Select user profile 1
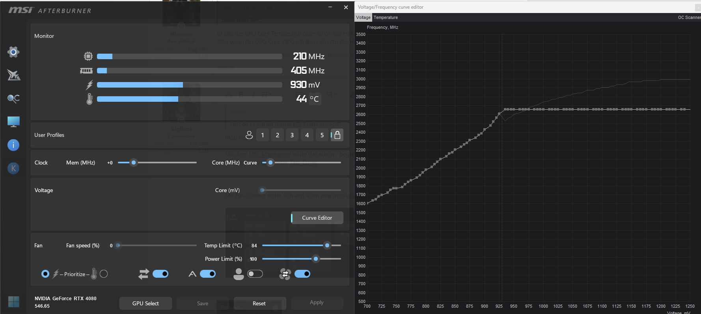This screenshot has width=701, height=314. 263,135
